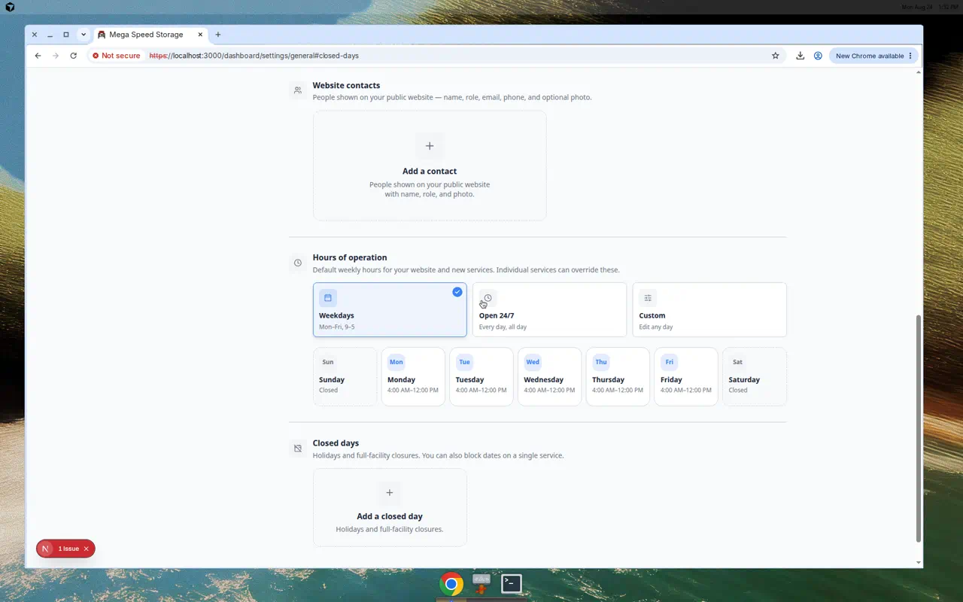The height and width of the screenshot is (602, 963).
Task: Click the sliders icon on the Custom card
Action: 648,298
